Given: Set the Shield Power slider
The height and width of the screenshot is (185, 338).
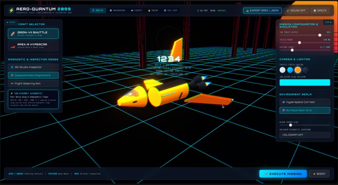Looking at the screenshot, I should 305,43.
